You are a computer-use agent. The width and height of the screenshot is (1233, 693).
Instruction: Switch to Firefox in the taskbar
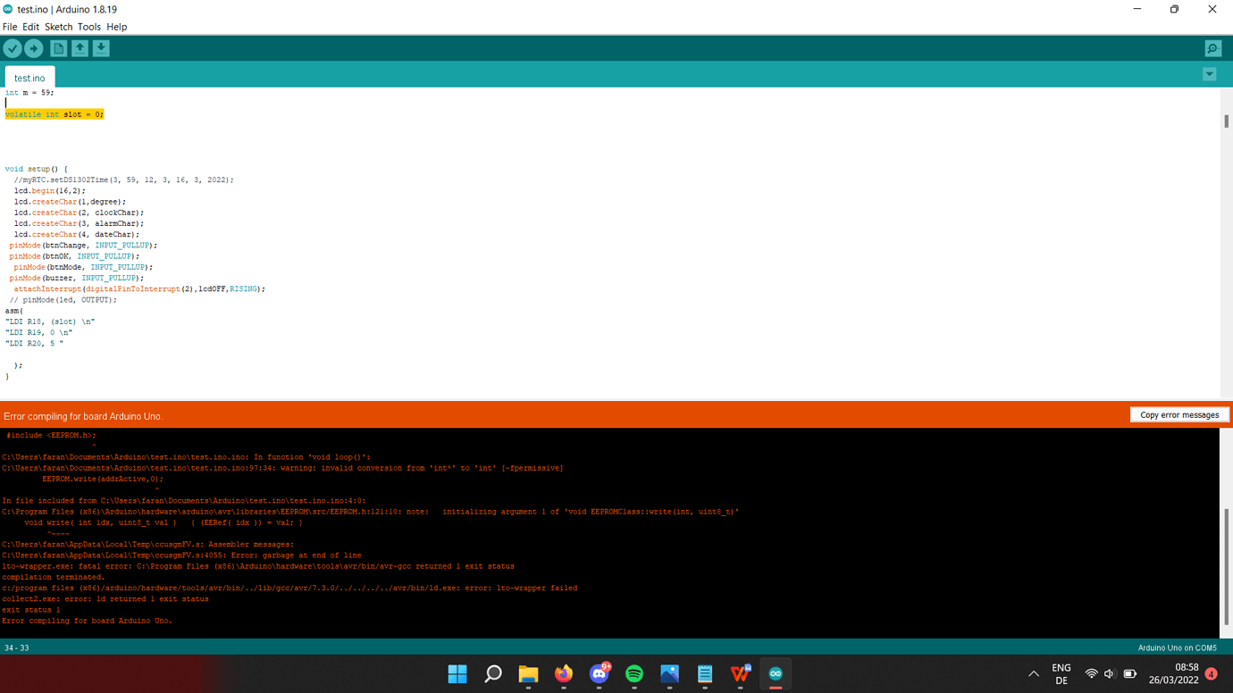click(564, 674)
